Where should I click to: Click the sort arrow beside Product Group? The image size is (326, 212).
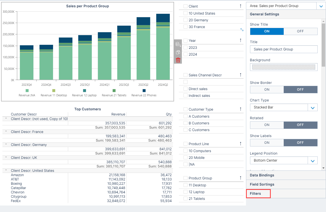click(x=240, y=177)
